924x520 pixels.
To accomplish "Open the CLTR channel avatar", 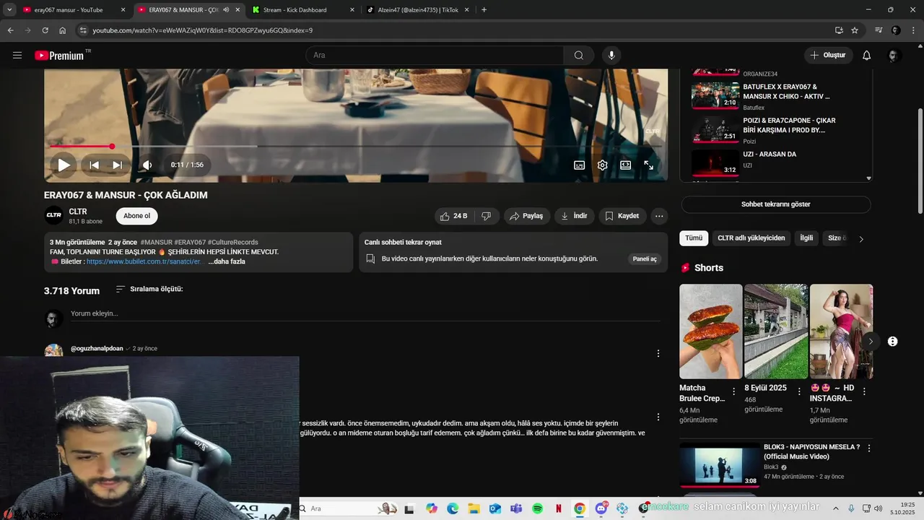I will (x=54, y=215).
